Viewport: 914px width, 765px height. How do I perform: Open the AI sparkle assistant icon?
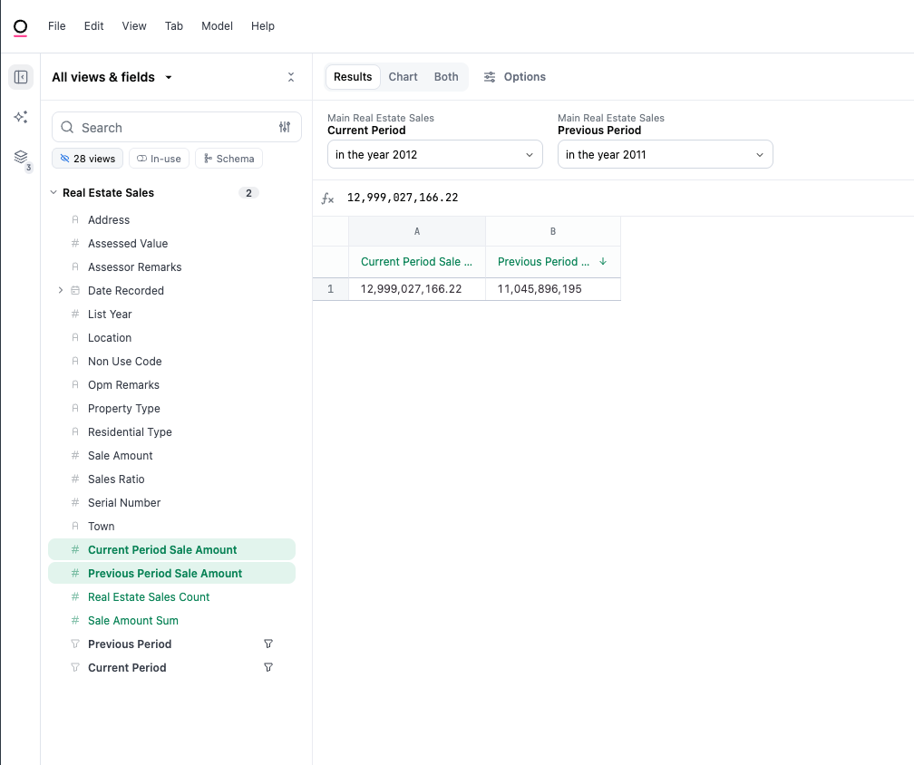pyautogui.click(x=21, y=117)
